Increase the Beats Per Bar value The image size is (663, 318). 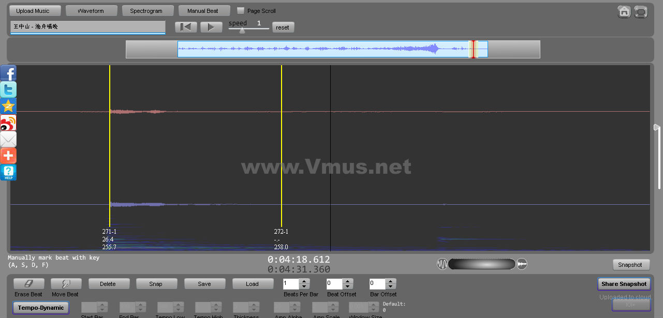(304, 281)
